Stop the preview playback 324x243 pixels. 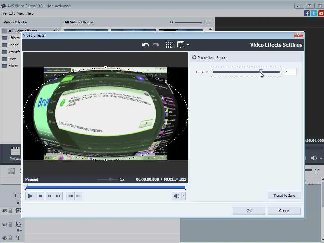pos(40,196)
